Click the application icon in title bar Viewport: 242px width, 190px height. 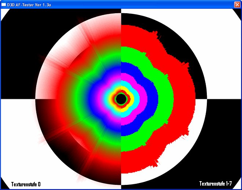[x=4, y=5]
